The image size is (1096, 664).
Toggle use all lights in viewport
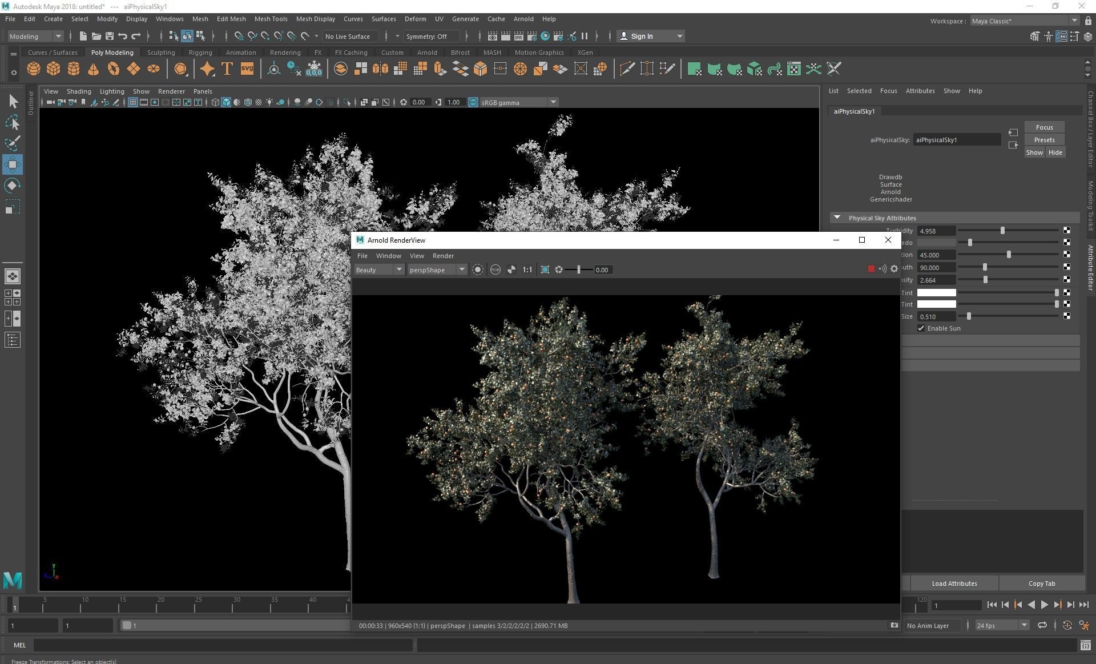click(269, 102)
